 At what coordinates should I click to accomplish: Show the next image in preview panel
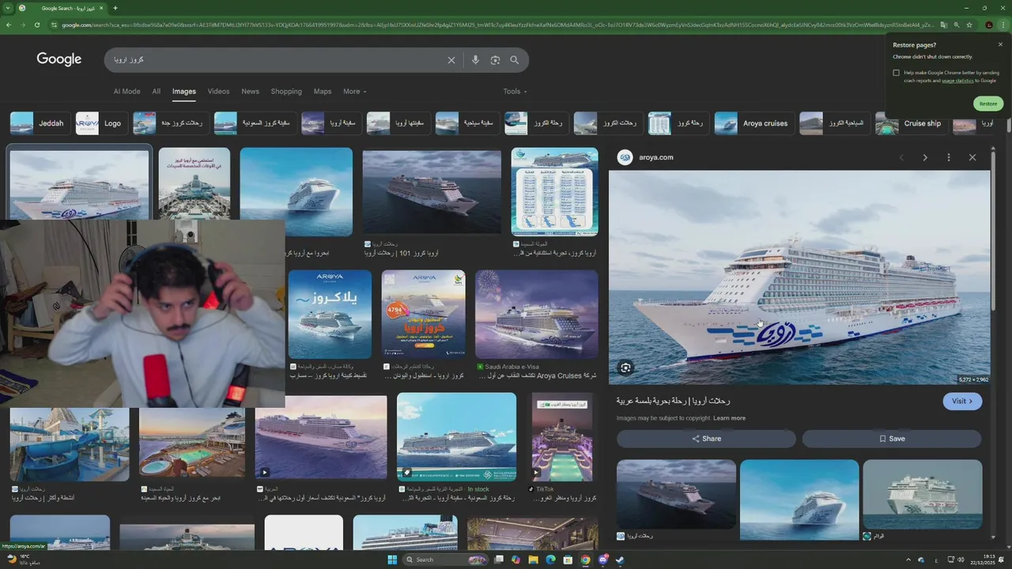925,157
